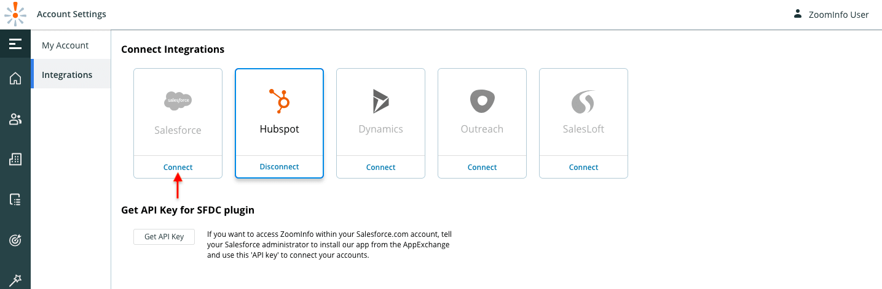
Task: Connect the Dynamics integration
Action: point(381,167)
